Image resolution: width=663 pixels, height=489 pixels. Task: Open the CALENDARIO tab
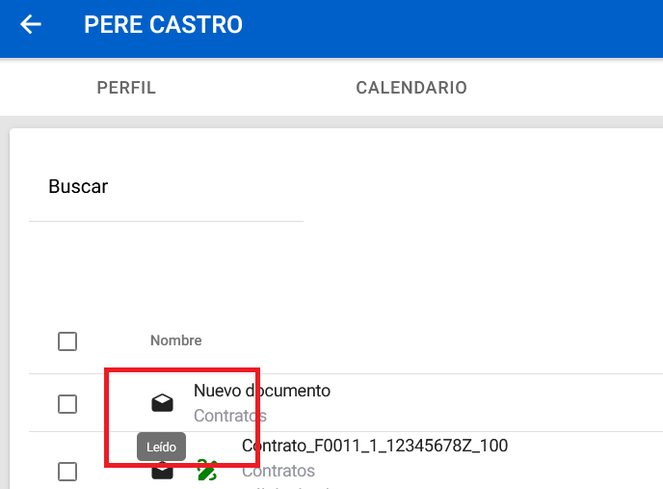[411, 88]
